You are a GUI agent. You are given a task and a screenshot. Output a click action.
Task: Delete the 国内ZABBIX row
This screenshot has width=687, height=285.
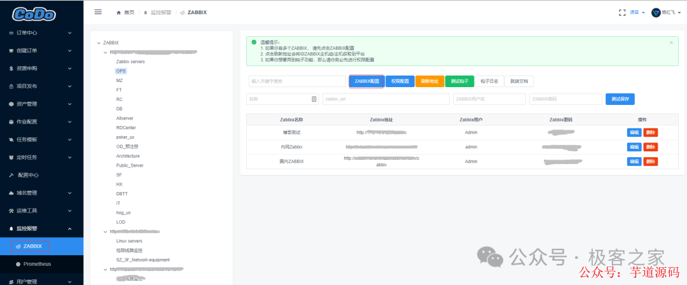coord(651,162)
